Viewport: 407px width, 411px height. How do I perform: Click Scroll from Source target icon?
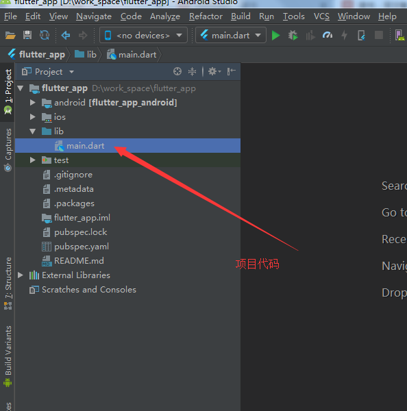click(177, 71)
